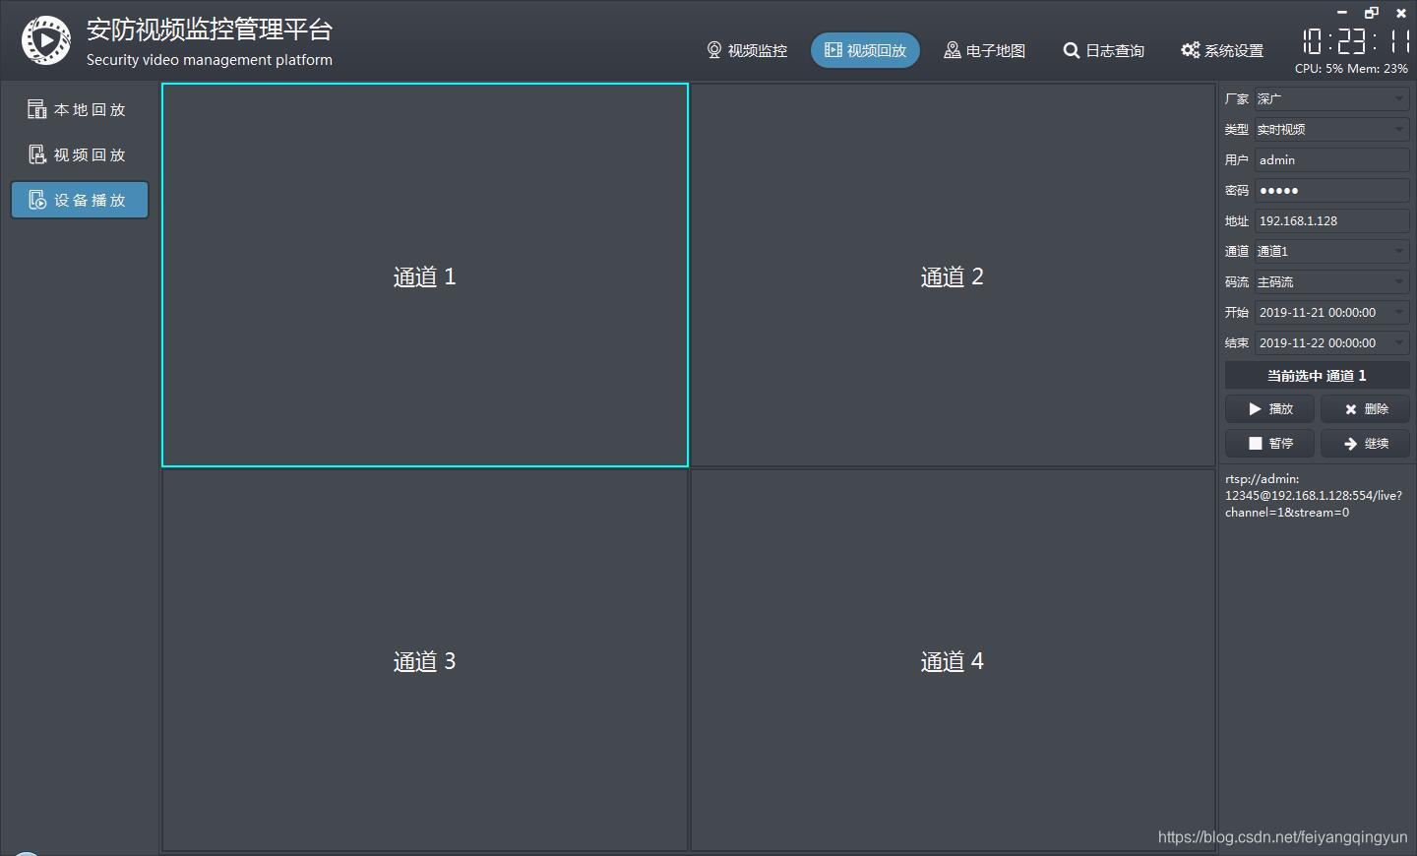Open the 类型 dropdown showing 实时视频

click(x=1332, y=129)
